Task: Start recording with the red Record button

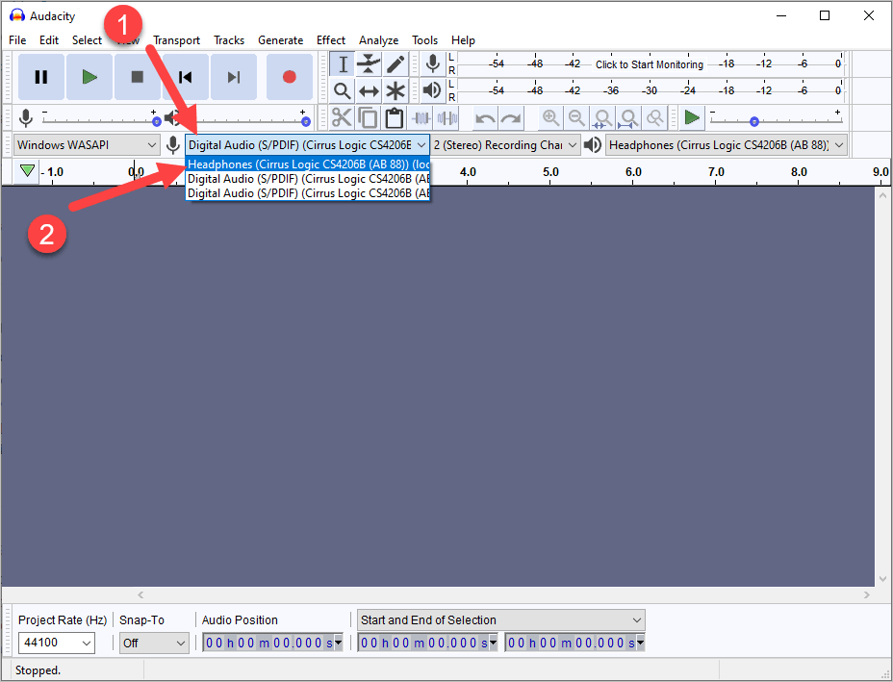Action: pos(290,77)
